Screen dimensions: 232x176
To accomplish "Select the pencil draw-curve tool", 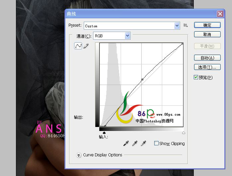I will click(x=86, y=46).
